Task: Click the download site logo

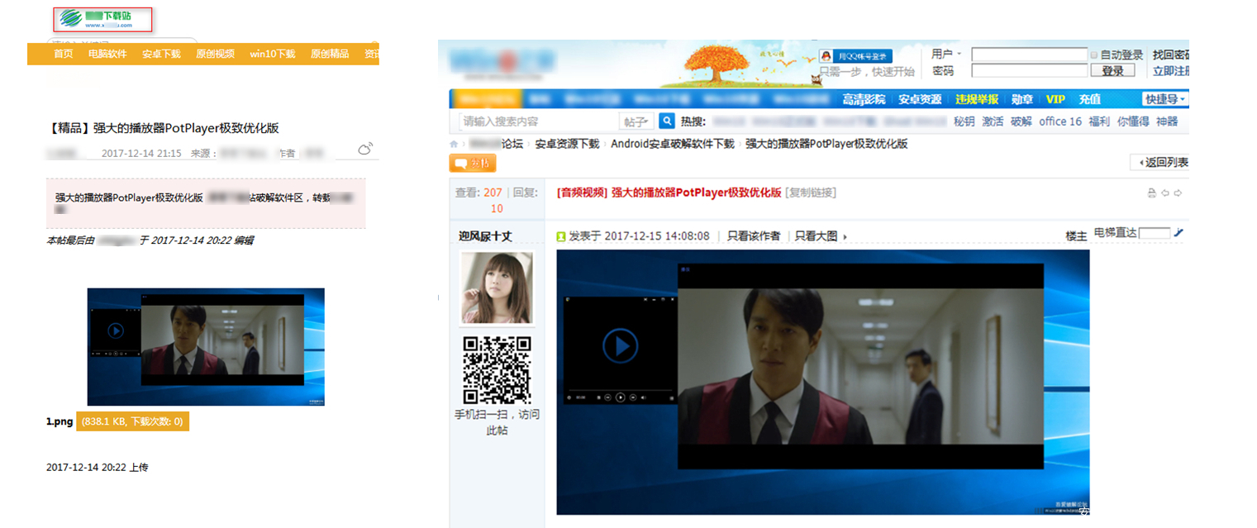Action: (x=103, y=20)
